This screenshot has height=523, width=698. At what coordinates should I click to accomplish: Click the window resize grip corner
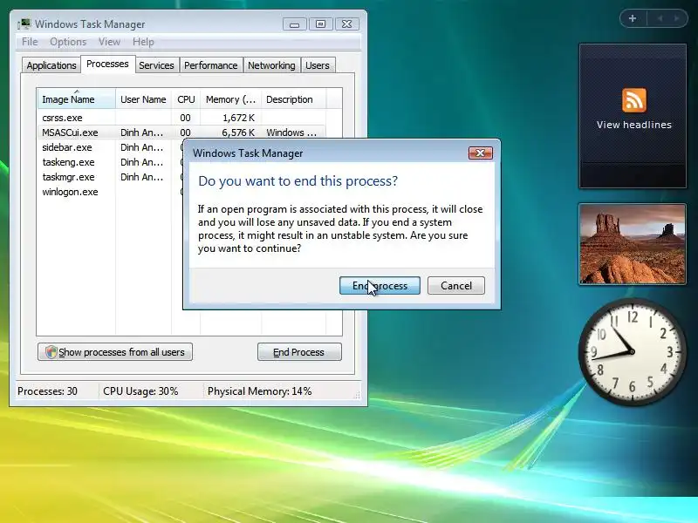(357, 395)
